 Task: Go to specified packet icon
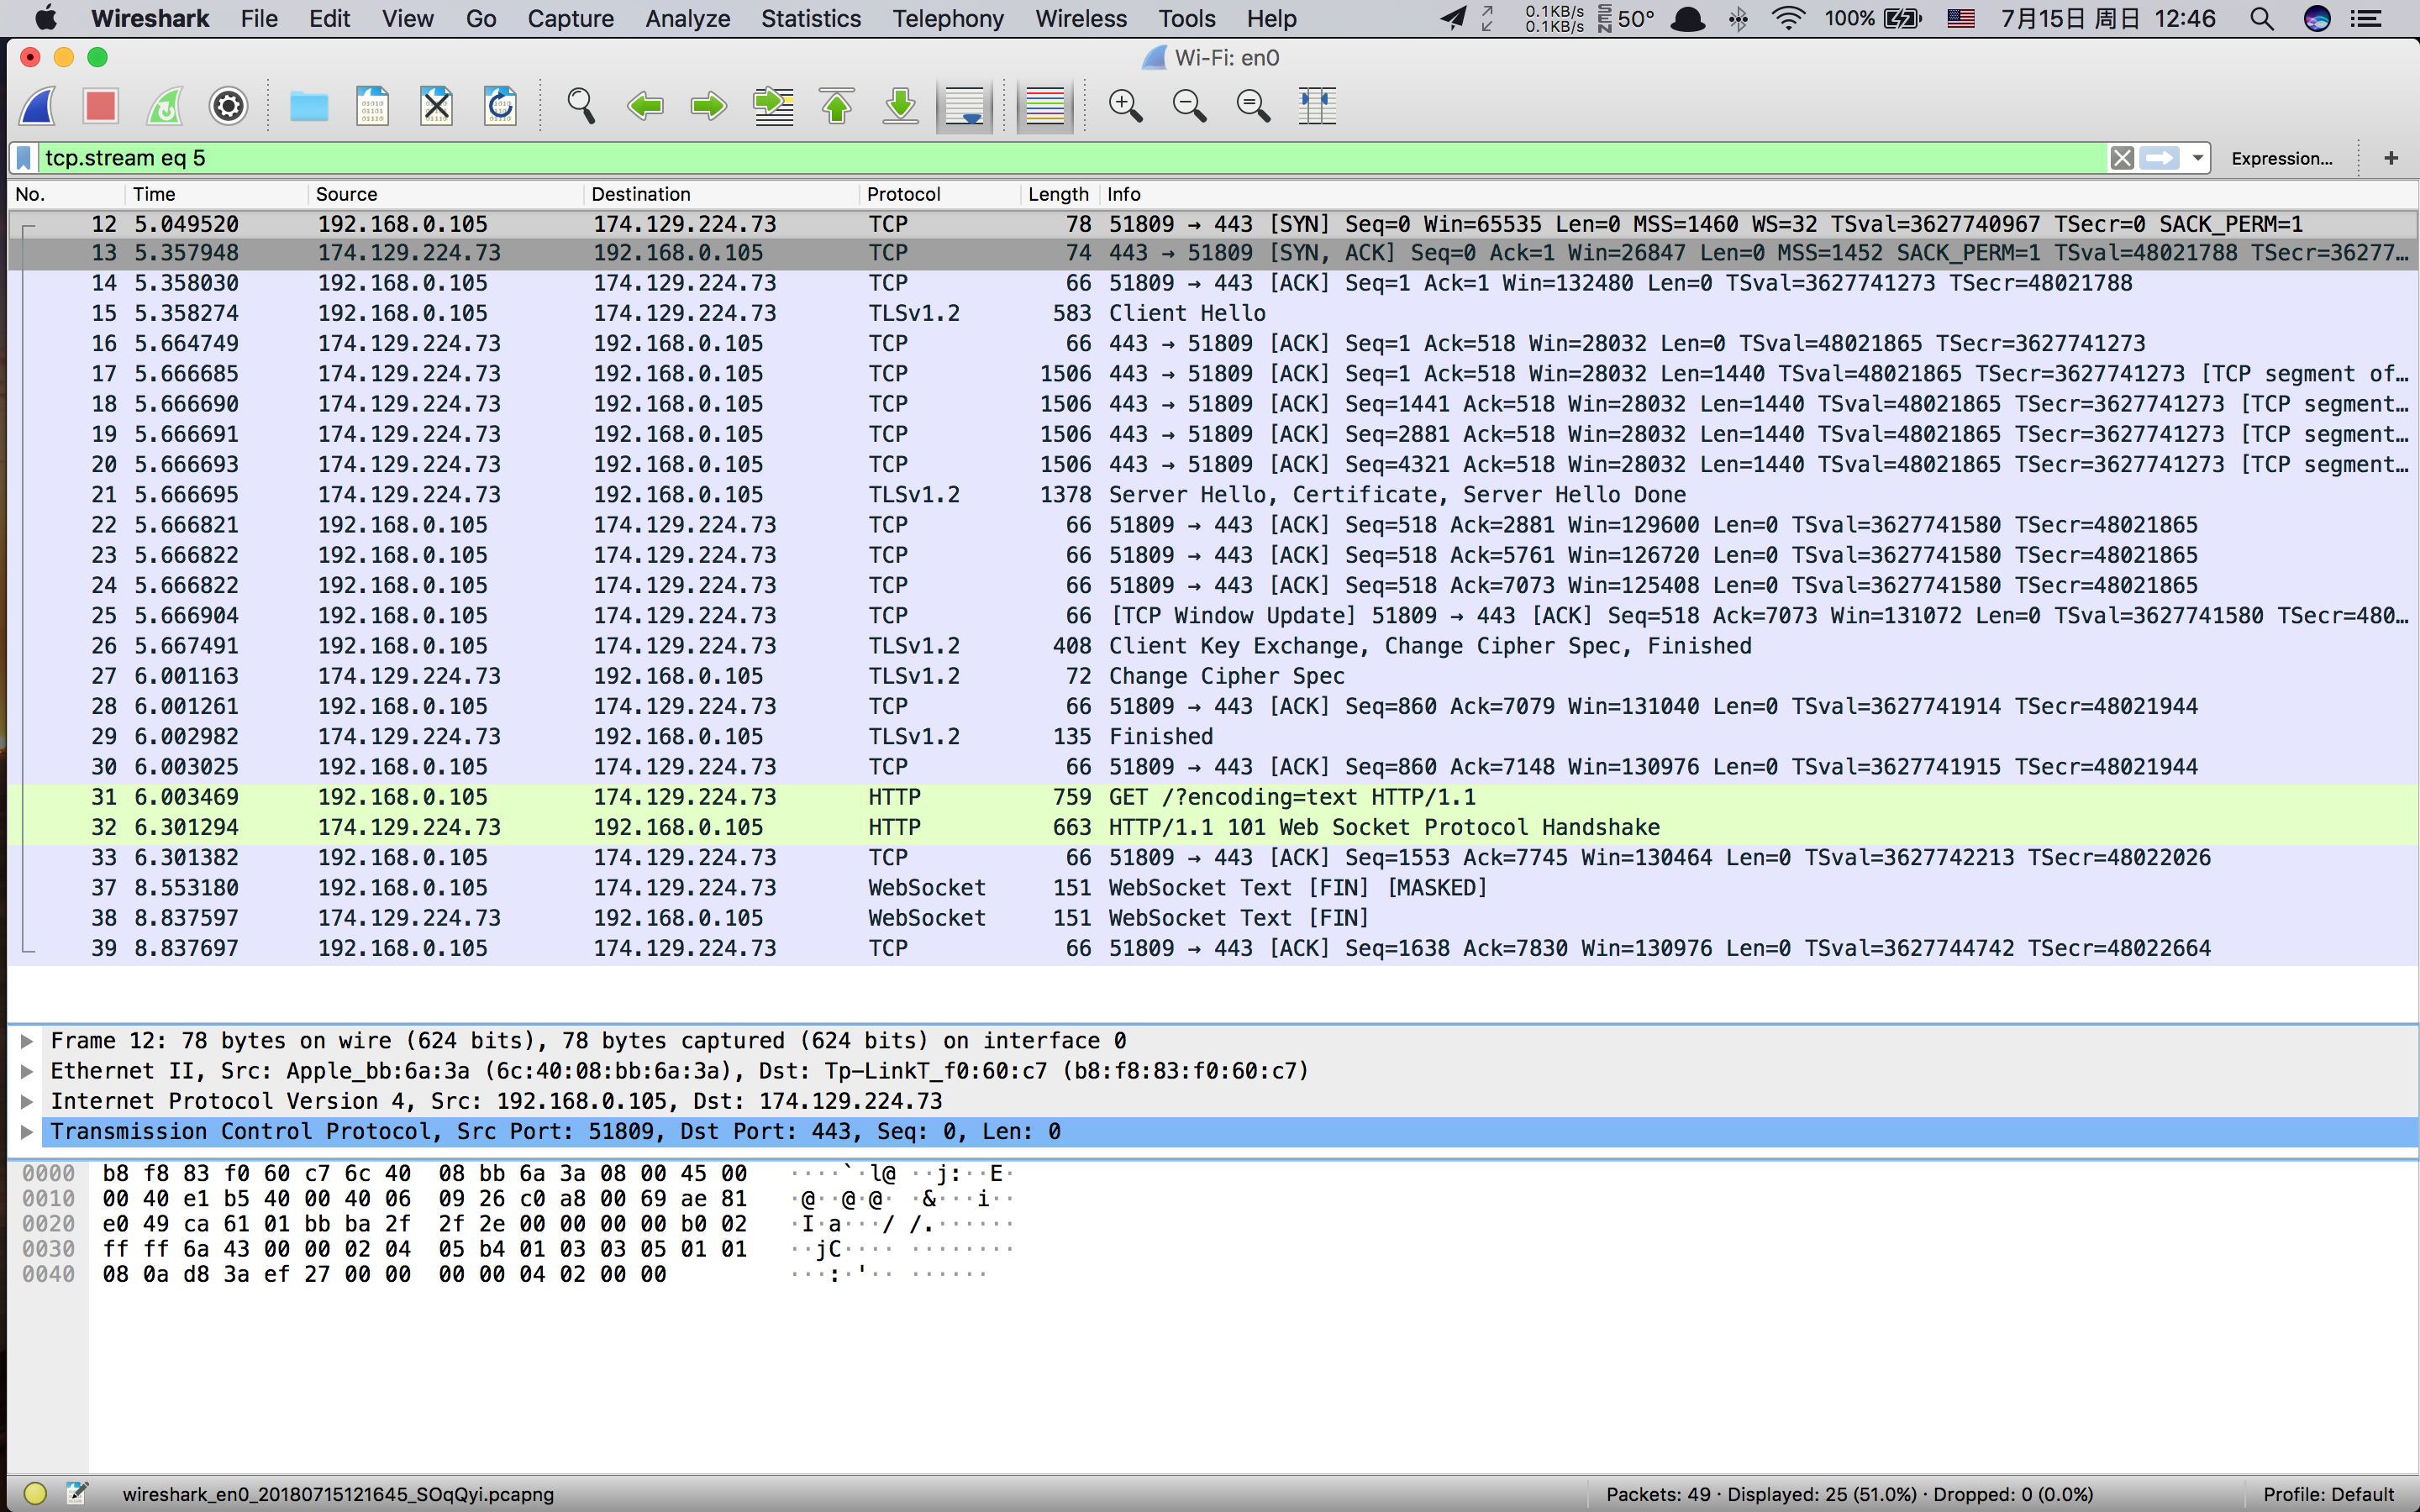tap(773, 106)
